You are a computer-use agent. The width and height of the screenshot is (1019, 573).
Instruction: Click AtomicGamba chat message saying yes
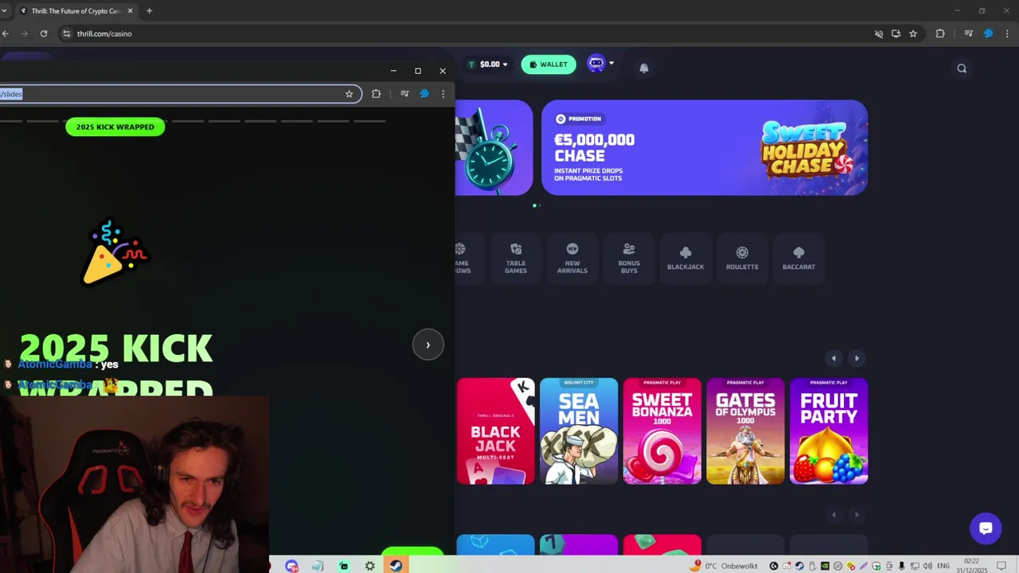coord(61,364)
